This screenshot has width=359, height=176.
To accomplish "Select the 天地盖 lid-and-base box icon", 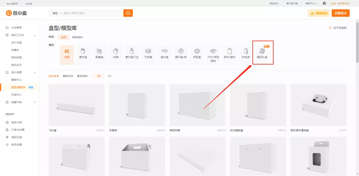I will (148, 51).
